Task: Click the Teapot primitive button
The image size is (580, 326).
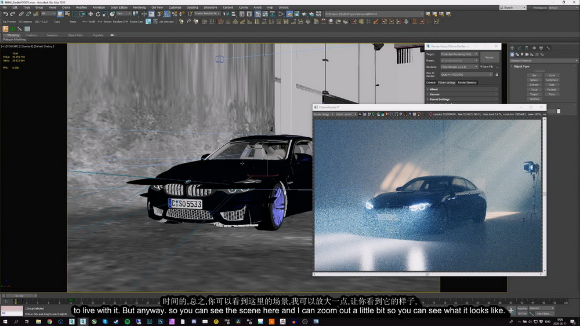Action: click(x=534, y=94)
